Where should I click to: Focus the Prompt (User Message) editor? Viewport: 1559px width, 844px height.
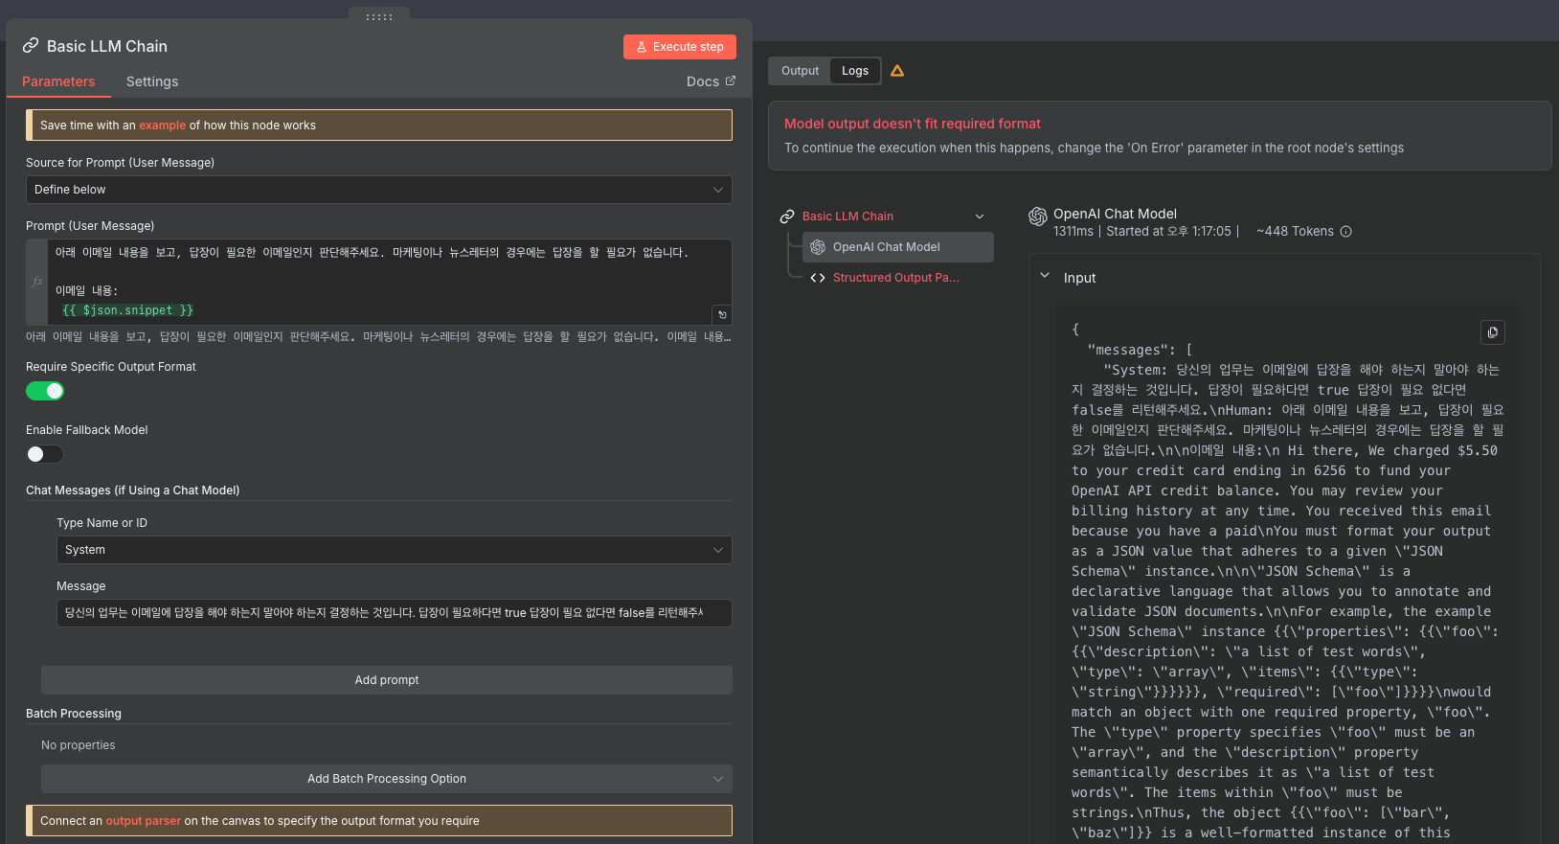coord(390,282)
